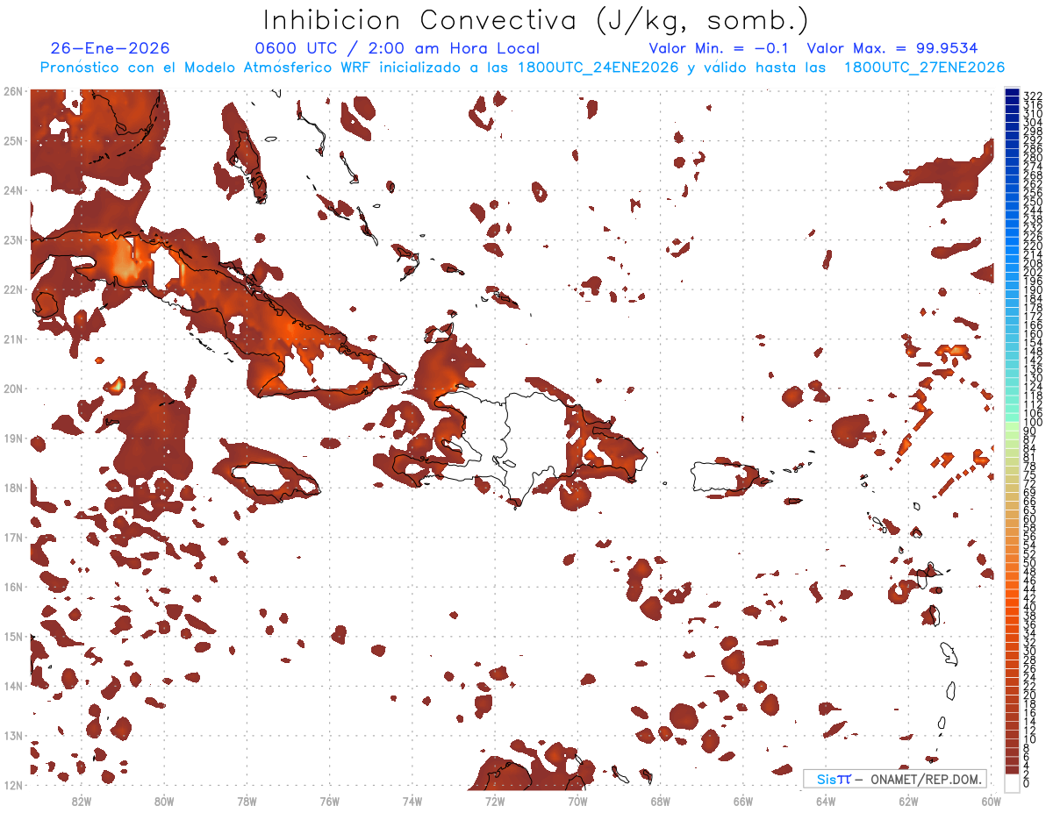Click the 13N latitude label
This screenshot has width=1053, height=813.
click(13, 735)
